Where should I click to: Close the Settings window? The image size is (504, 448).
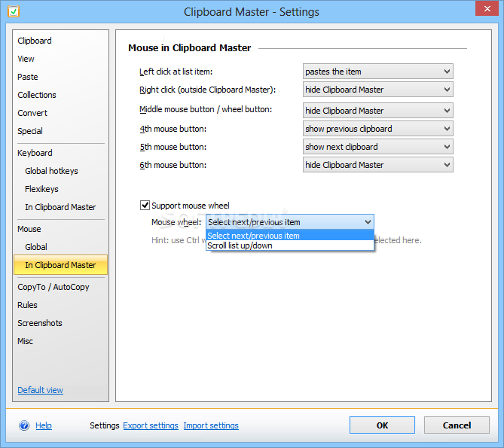pyautogui.click(x=487, y=9)
